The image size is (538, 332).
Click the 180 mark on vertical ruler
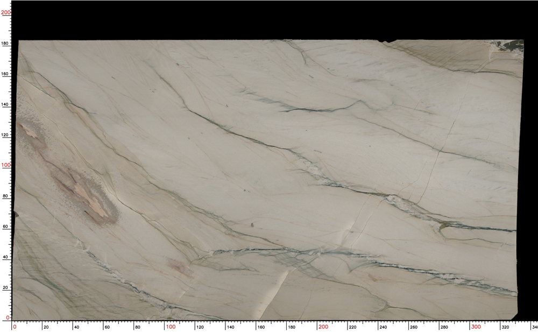pyautogui.click(x=5, y=44)
